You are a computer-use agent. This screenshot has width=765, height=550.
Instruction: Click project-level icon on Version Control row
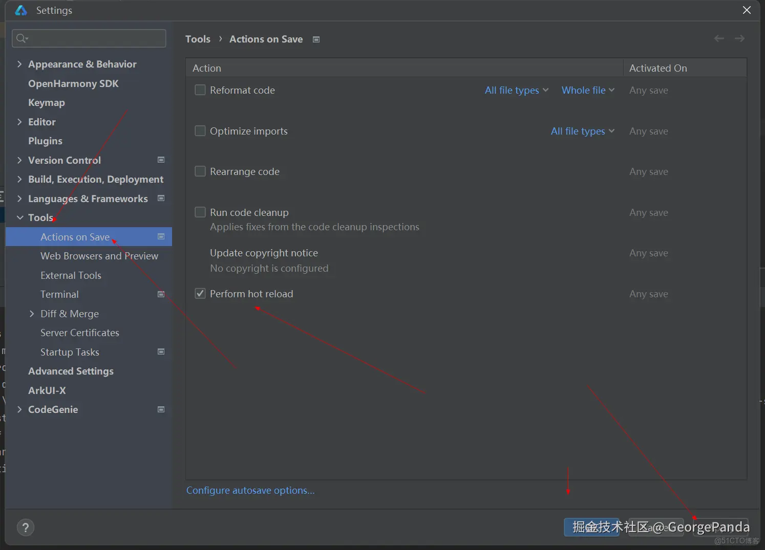pos(161,160)
